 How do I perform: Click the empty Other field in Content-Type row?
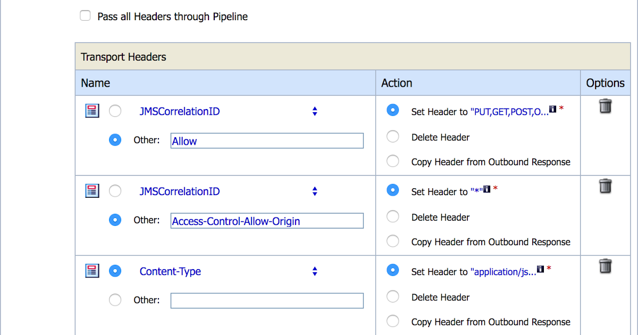266,300
